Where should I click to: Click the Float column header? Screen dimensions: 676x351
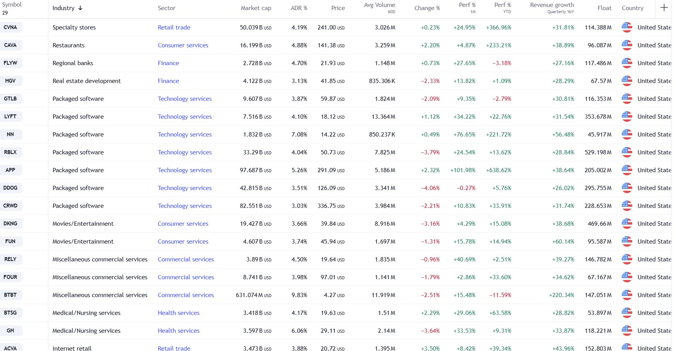(x=604, y=8)
